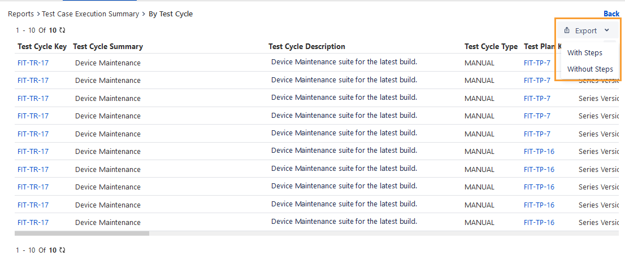Open FIT-TP-16 link in the last row
625x256 pixels.
pyautogui.click(x=539, y=223)
